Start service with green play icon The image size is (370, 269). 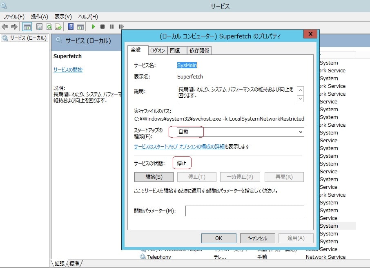(94, 27)
